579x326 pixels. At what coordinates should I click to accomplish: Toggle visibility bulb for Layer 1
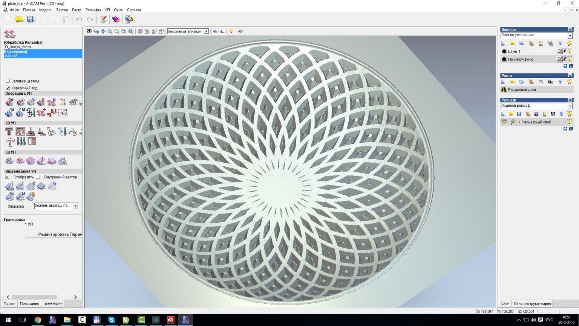[x=570, y=51]
